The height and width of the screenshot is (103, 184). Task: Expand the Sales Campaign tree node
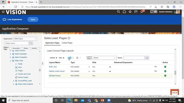10,54
